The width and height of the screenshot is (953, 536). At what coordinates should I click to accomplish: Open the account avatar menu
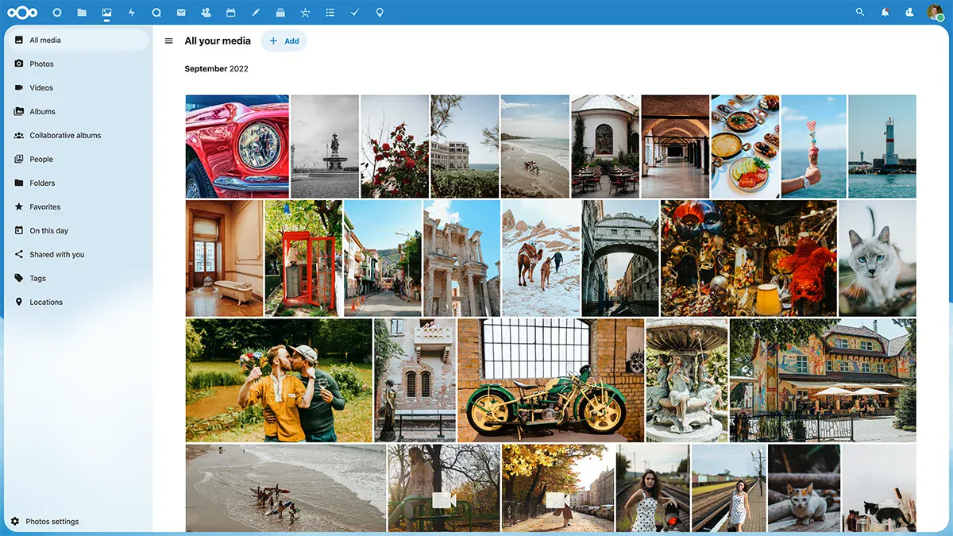click(x=936, y=12)
